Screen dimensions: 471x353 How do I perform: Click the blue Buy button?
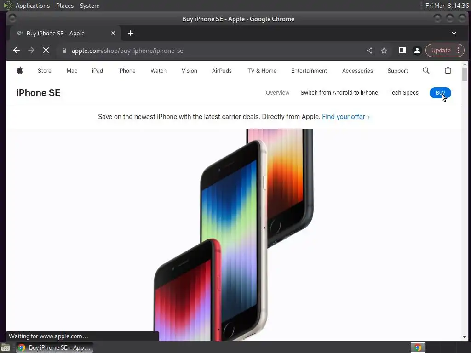point(440,93)
